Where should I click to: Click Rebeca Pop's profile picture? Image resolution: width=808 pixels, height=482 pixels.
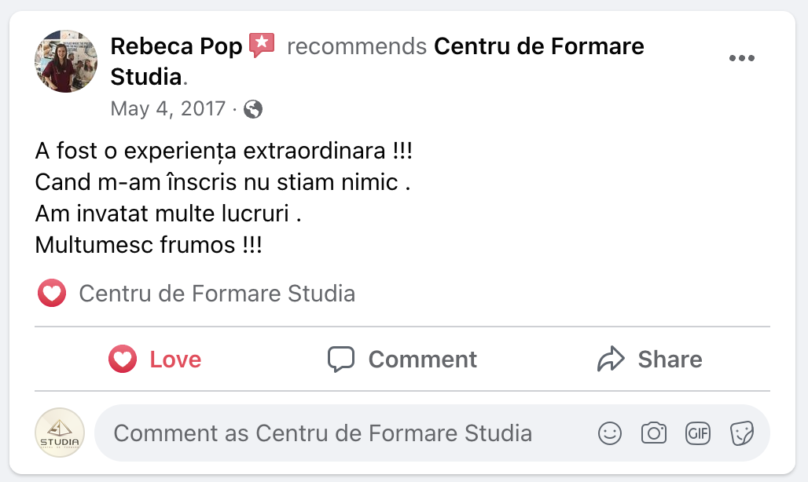(66, 61)
